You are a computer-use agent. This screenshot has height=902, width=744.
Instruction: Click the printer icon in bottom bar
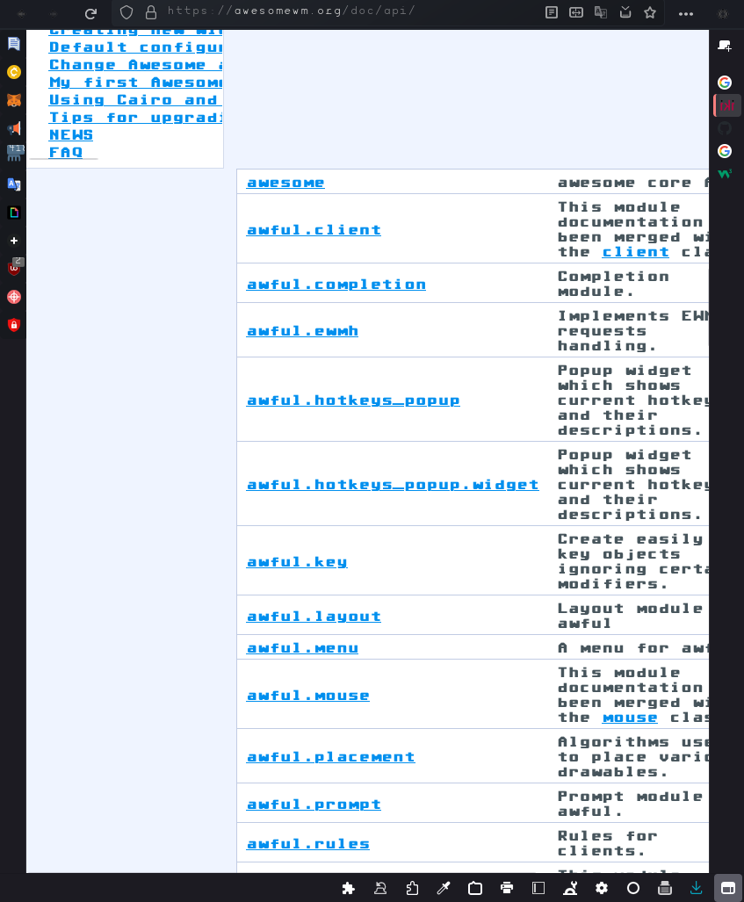(x=506, y=888)
